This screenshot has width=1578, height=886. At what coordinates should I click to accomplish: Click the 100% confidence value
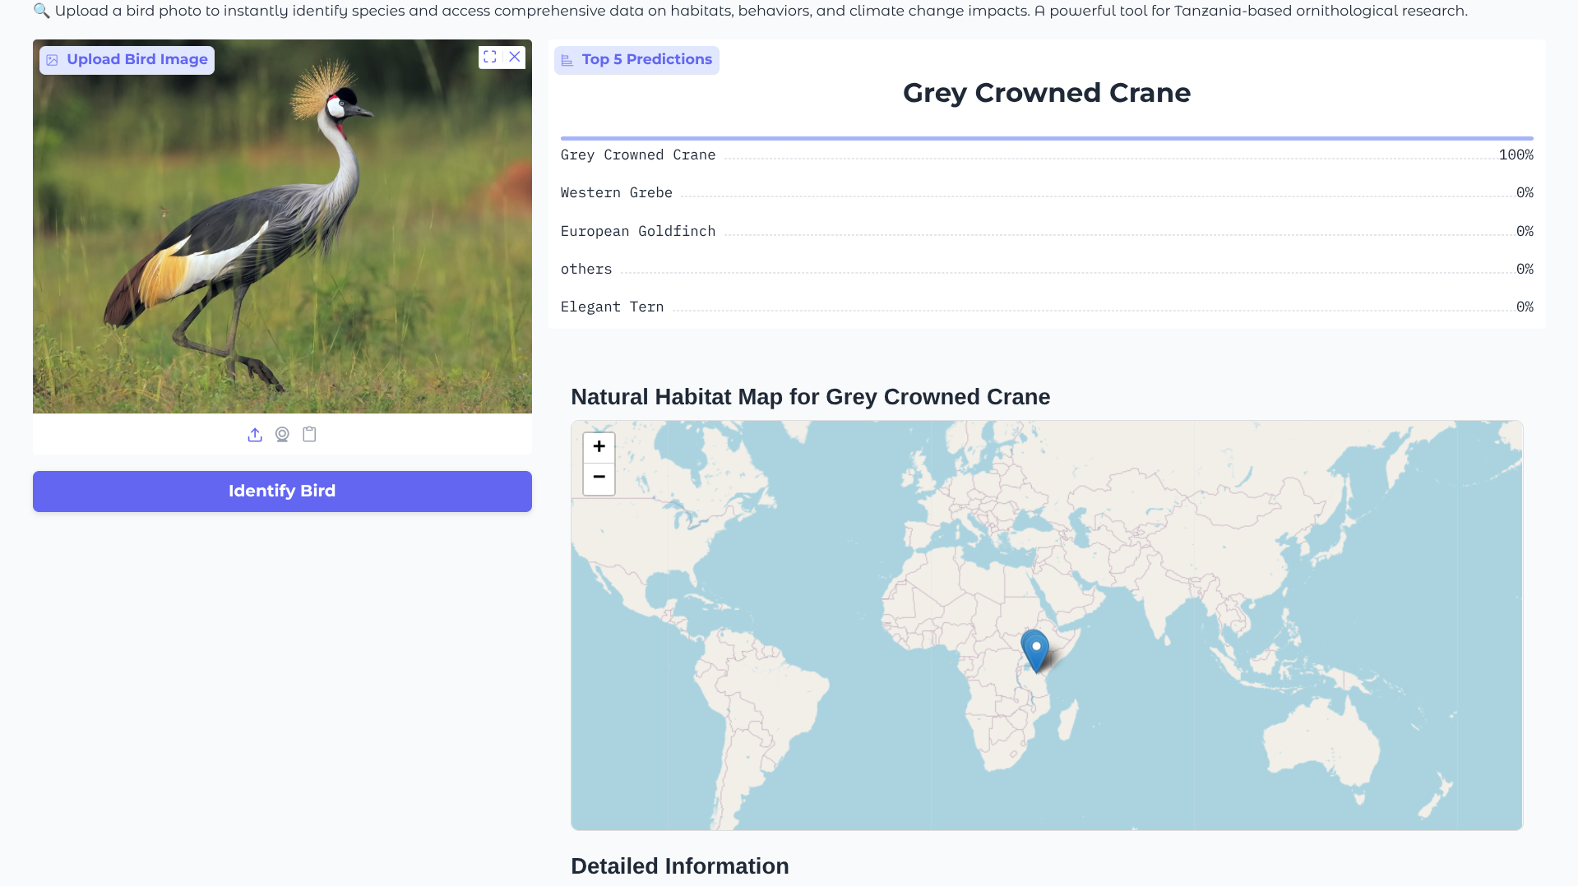click(1516, 155)
